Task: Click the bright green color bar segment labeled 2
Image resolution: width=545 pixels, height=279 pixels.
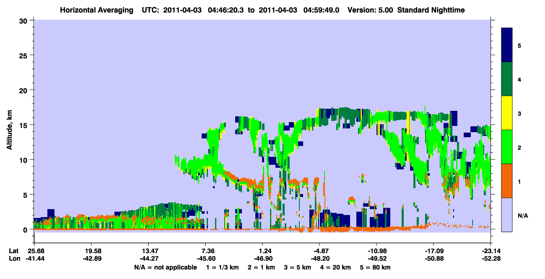Action: click(507, 147)
